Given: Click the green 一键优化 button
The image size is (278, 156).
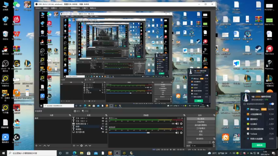Looking at the screenshot, I should [x=259, y=145].
